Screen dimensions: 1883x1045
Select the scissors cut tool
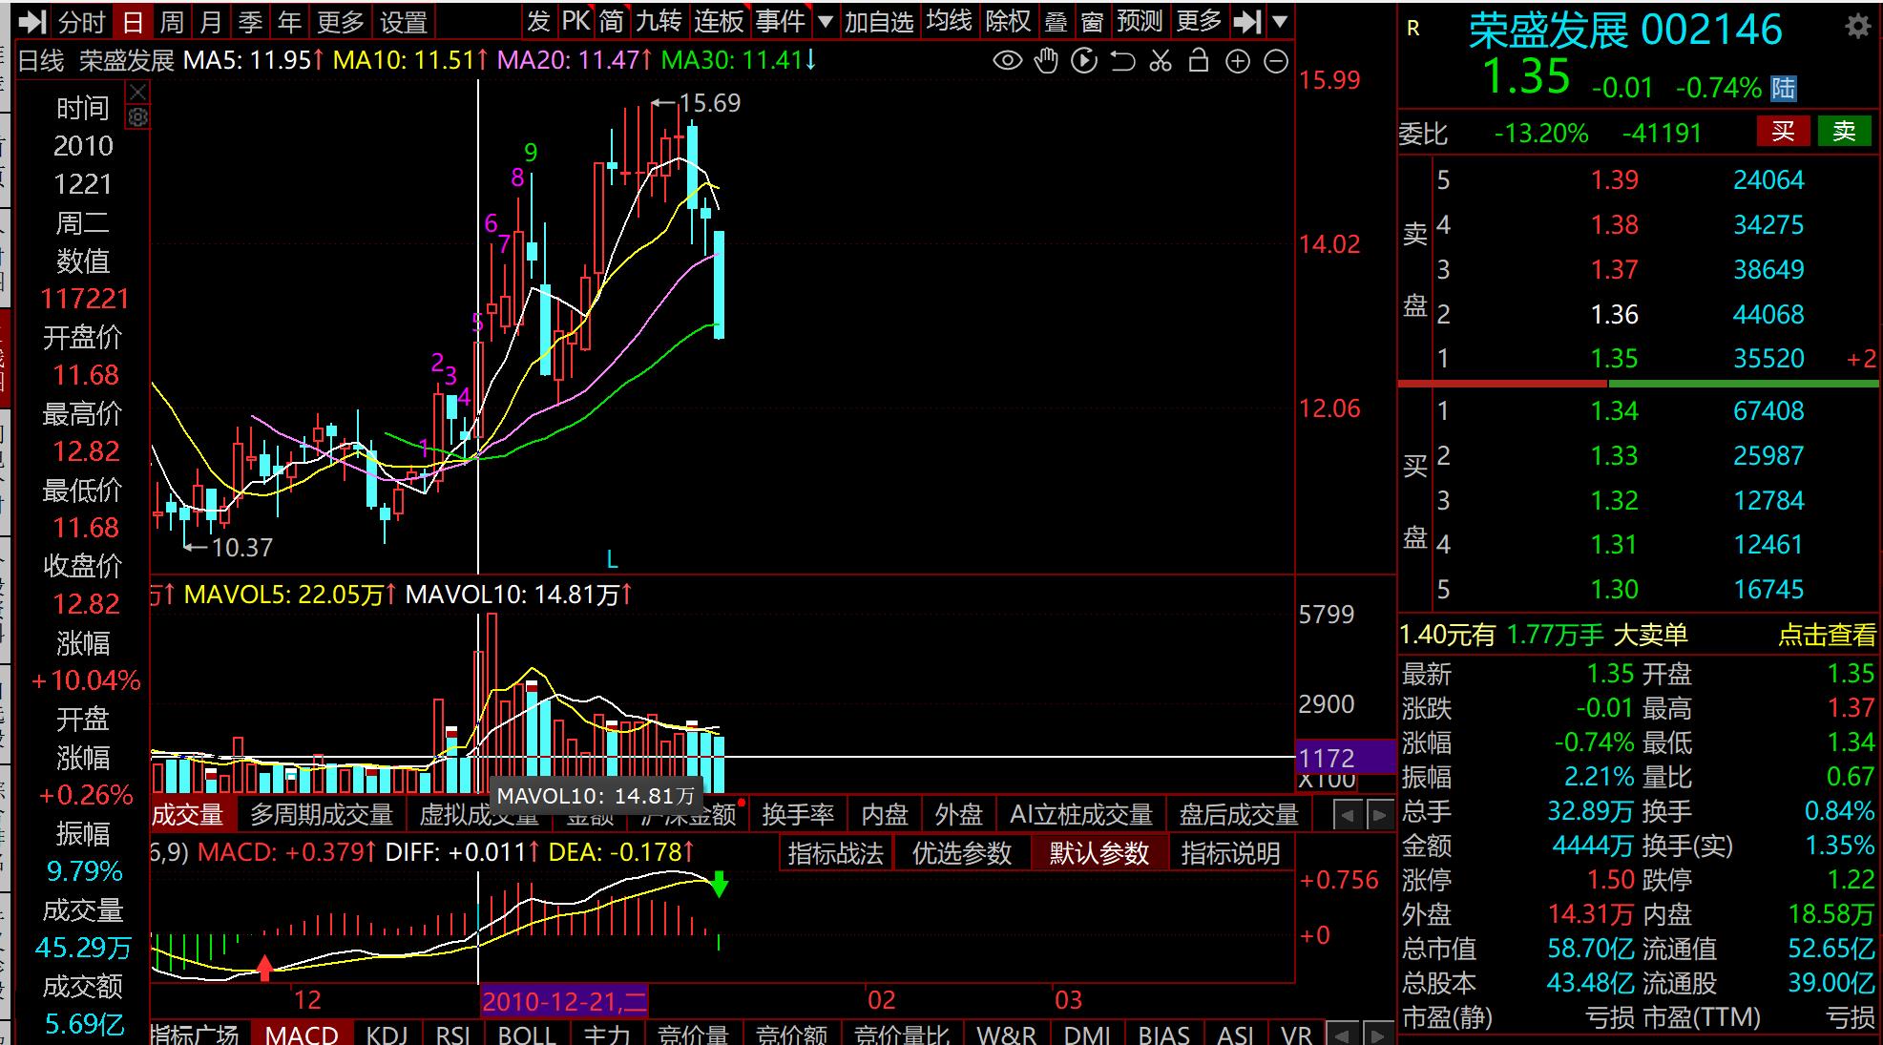(1161, 62)
